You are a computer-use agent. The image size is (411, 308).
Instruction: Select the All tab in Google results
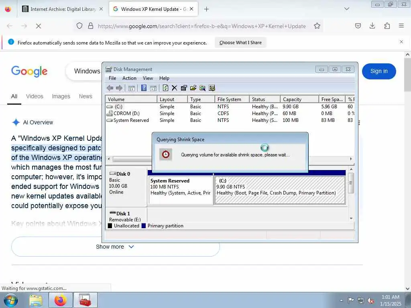(14, 96)
